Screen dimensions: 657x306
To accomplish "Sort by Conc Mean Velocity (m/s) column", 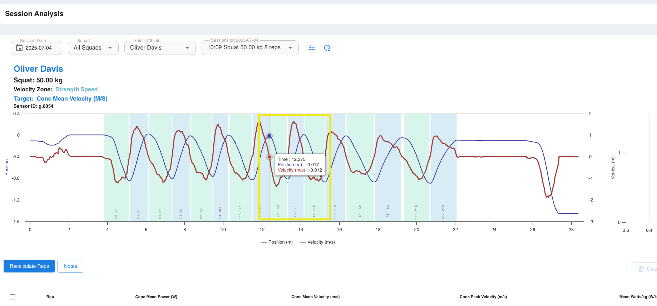I will pos(316,297).
